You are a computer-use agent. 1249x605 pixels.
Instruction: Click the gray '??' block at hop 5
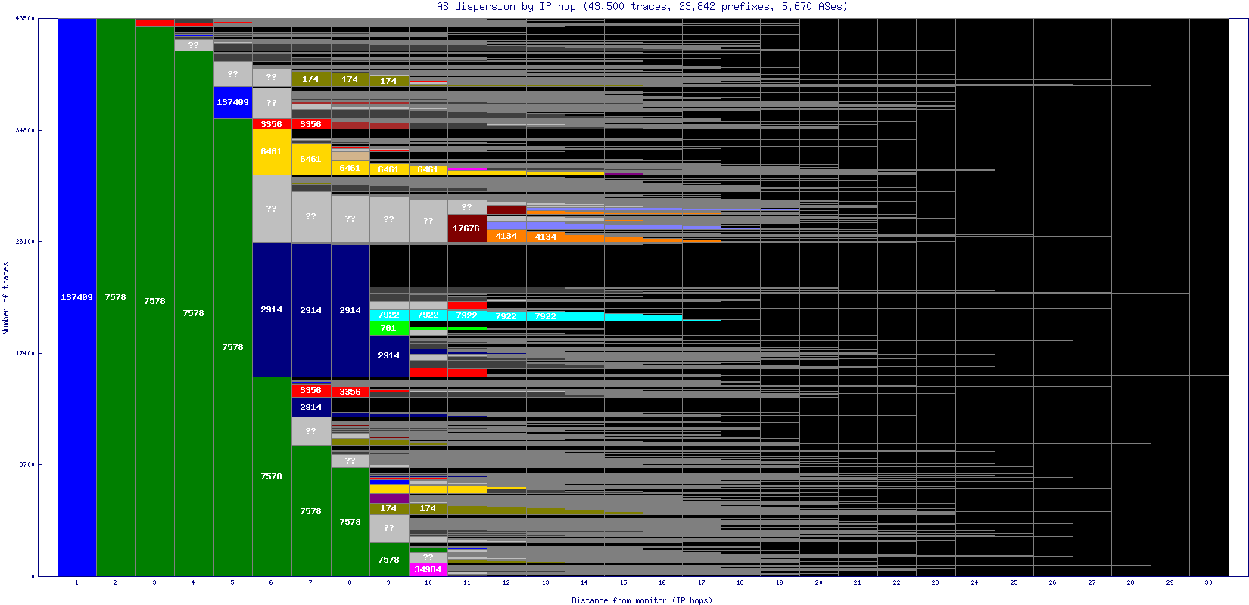233,74
